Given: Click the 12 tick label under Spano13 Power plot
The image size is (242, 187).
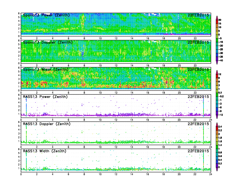Looking at the screenshot, I should point(116,38).
